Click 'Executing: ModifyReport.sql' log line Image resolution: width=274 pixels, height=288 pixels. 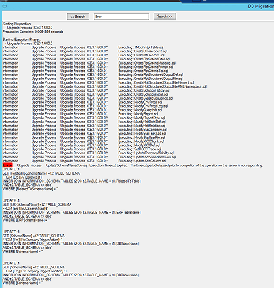tap(138, 114)
